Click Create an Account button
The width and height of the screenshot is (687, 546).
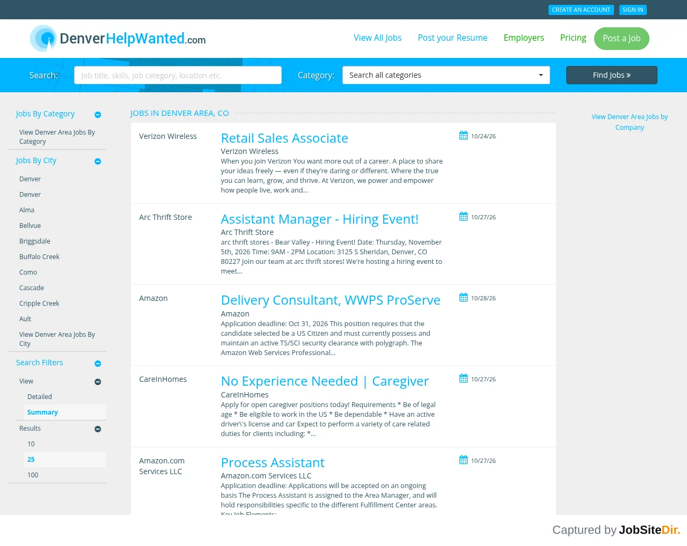click(x=581, y=10)
